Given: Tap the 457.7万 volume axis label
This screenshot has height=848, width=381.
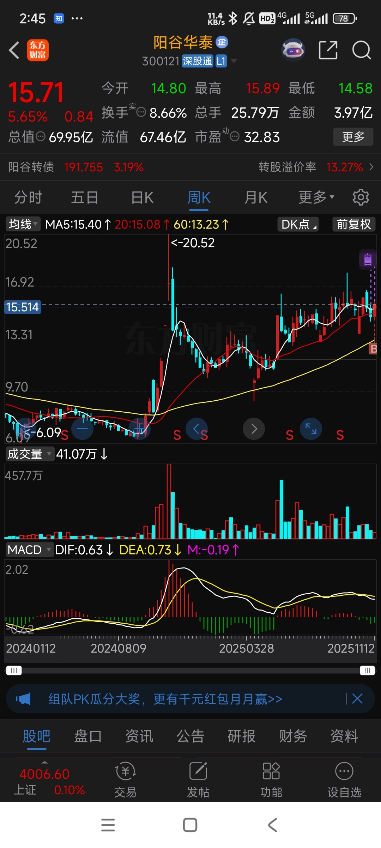Looking at the screenshot, I should pyautogui.click(x=24, y=476).
